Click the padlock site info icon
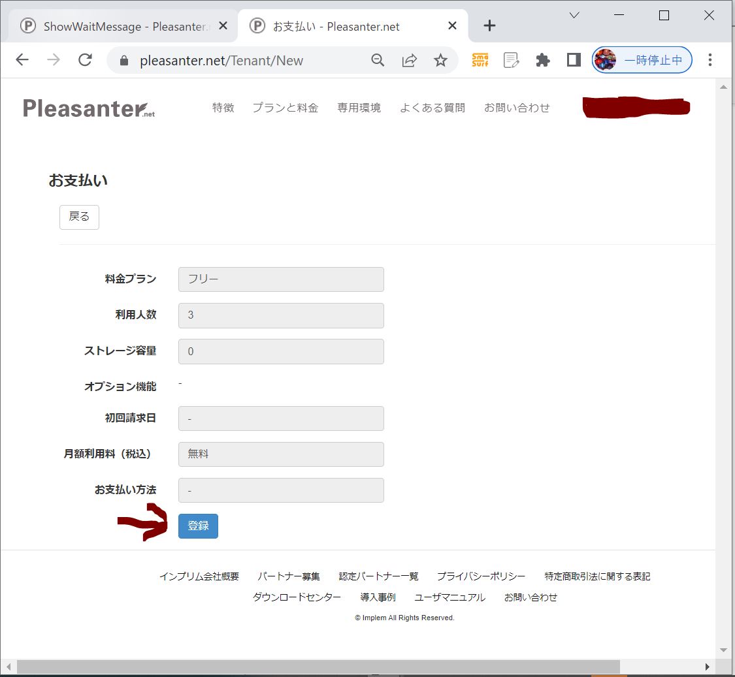The height and width of the screenshot is (677, 735). pos(123,61)
